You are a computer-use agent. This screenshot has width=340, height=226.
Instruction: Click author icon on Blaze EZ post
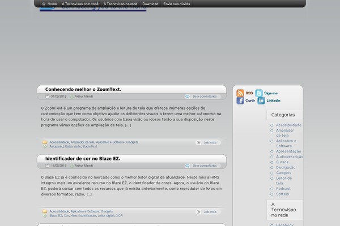[72, 166]
